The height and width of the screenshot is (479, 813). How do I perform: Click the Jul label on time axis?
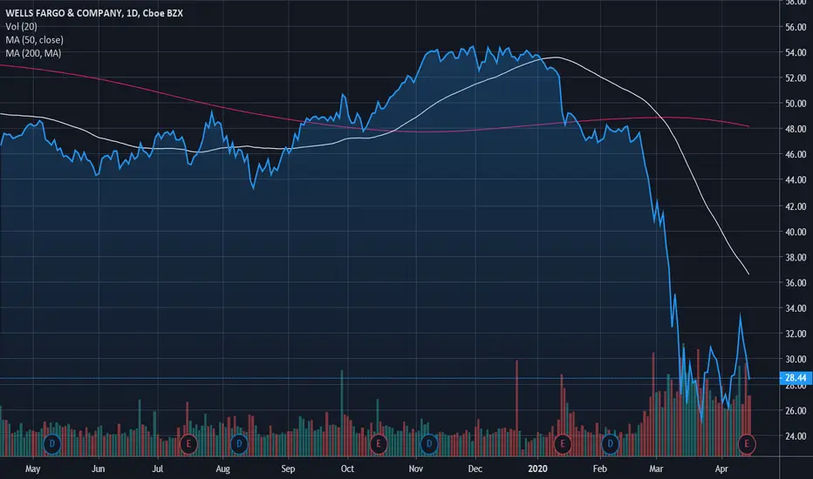click(158, 469)
